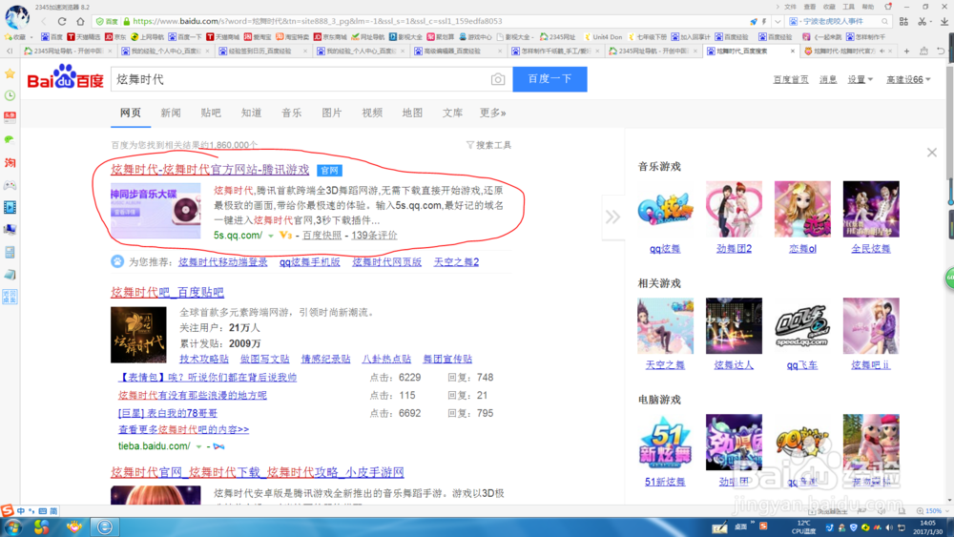Screen dimensions: 954x537
Task: Select the 新闻 search tab
Action: pos(171,114)
